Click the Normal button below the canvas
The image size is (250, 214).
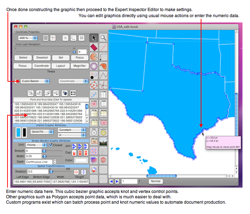[155, 181]
